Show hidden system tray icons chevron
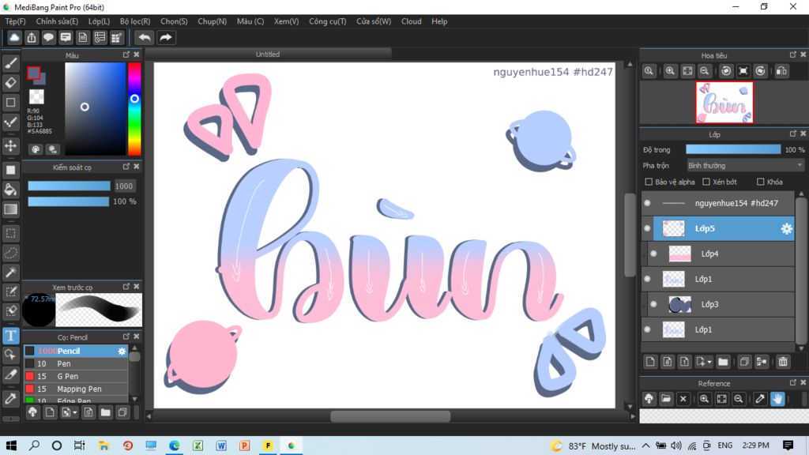 (646, 446)
